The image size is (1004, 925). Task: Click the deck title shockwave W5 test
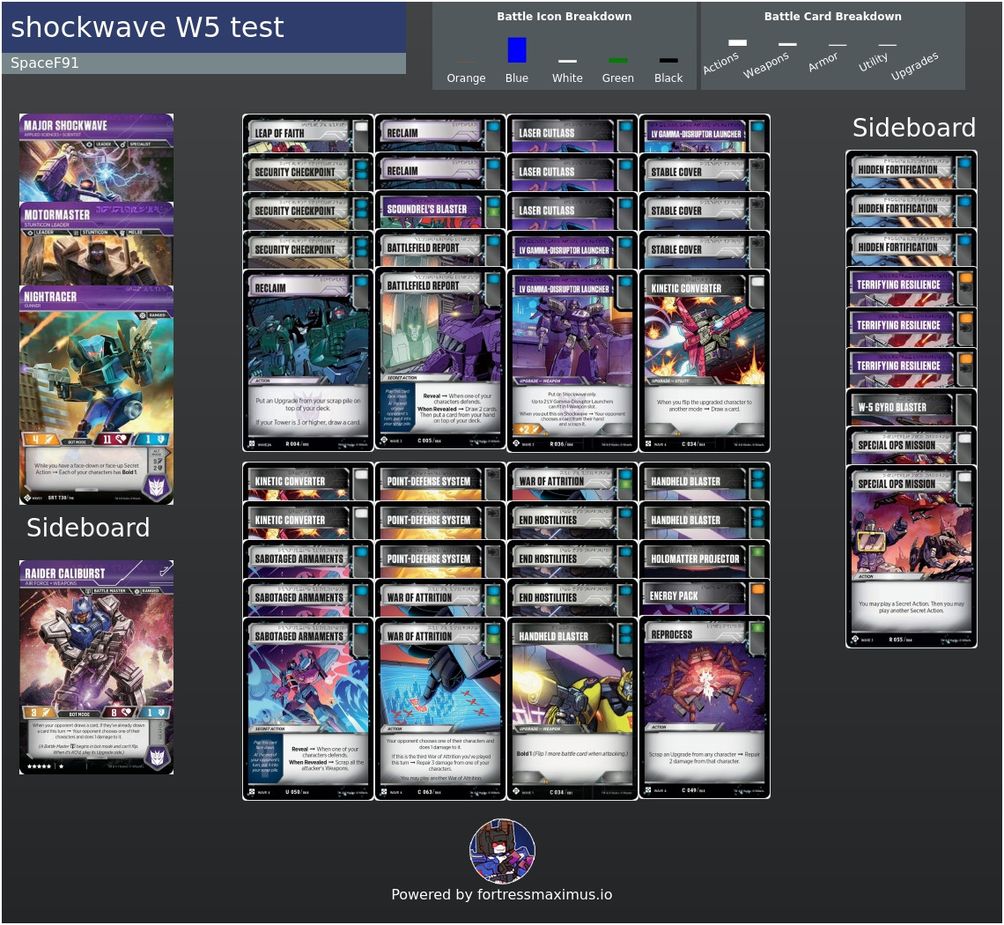pyautogui.click(x=147, y=27)
